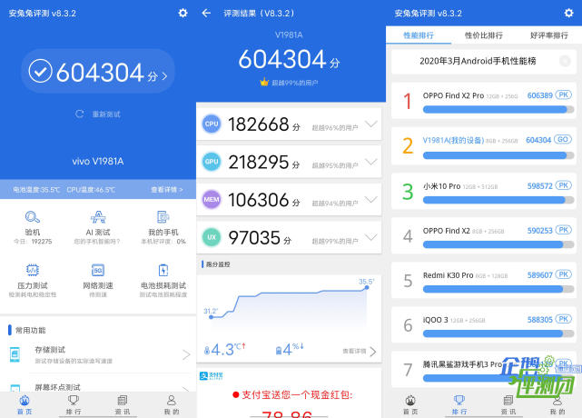The image size is (582, 418).
Task: Tap the UX badge icon
Action: coord(212,237)
